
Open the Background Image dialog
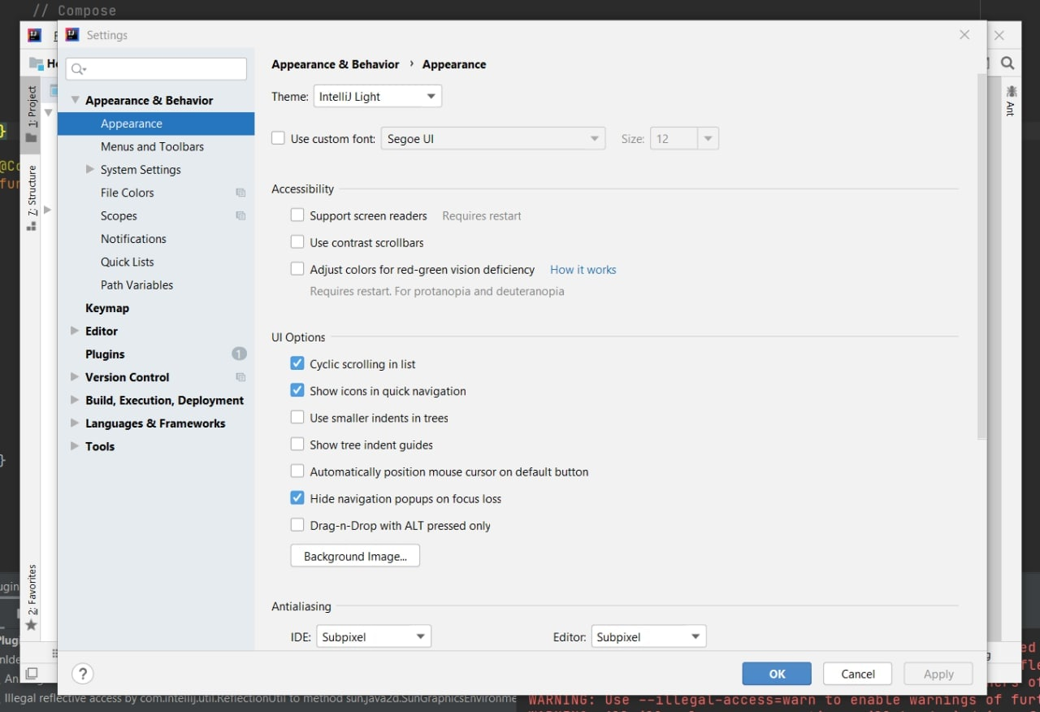pyautogui.click(x=354, y=555)
